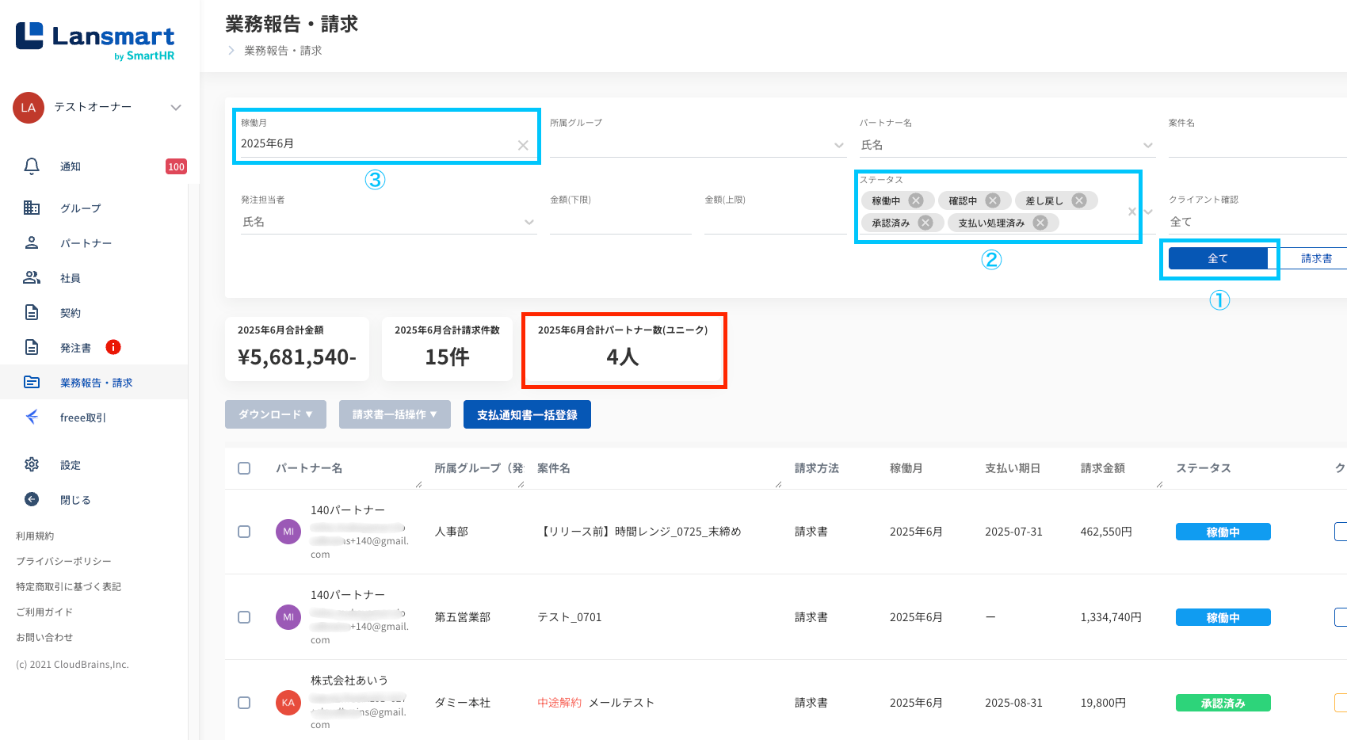Open the ダウンロード dropdown button
Image resolution: width=1347 pixels, height=740 pixels.
[275, 414]
